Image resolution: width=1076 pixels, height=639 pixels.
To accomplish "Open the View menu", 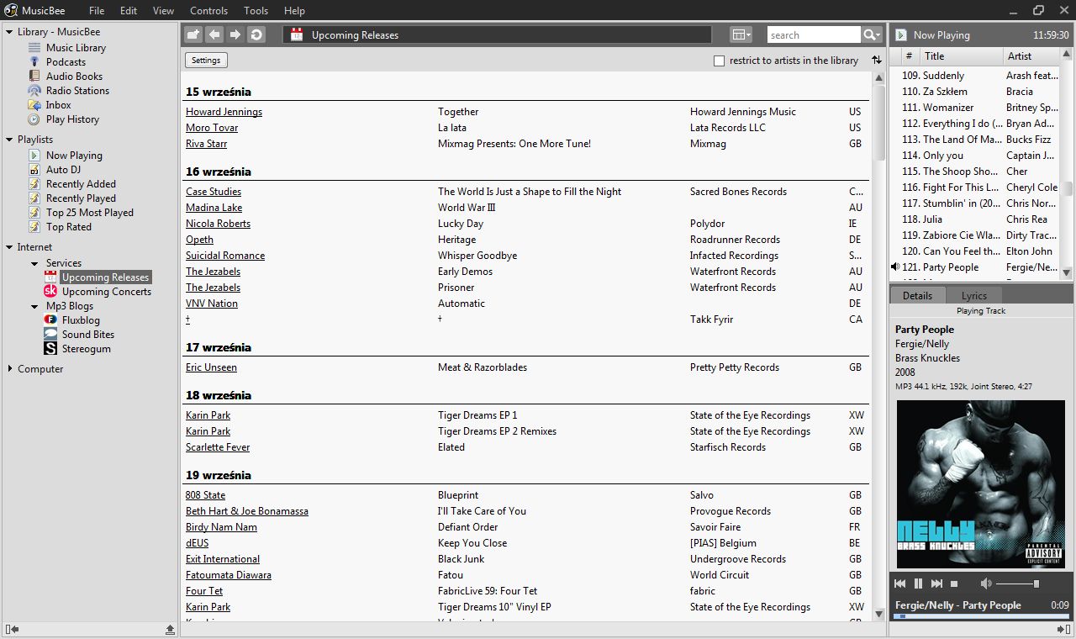I will (164, 11).
